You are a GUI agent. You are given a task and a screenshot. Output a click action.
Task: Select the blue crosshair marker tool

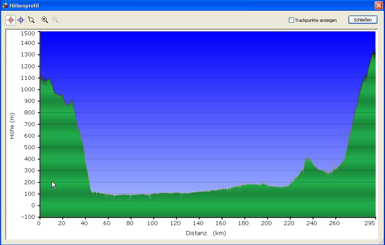click(x=21, y=20)
